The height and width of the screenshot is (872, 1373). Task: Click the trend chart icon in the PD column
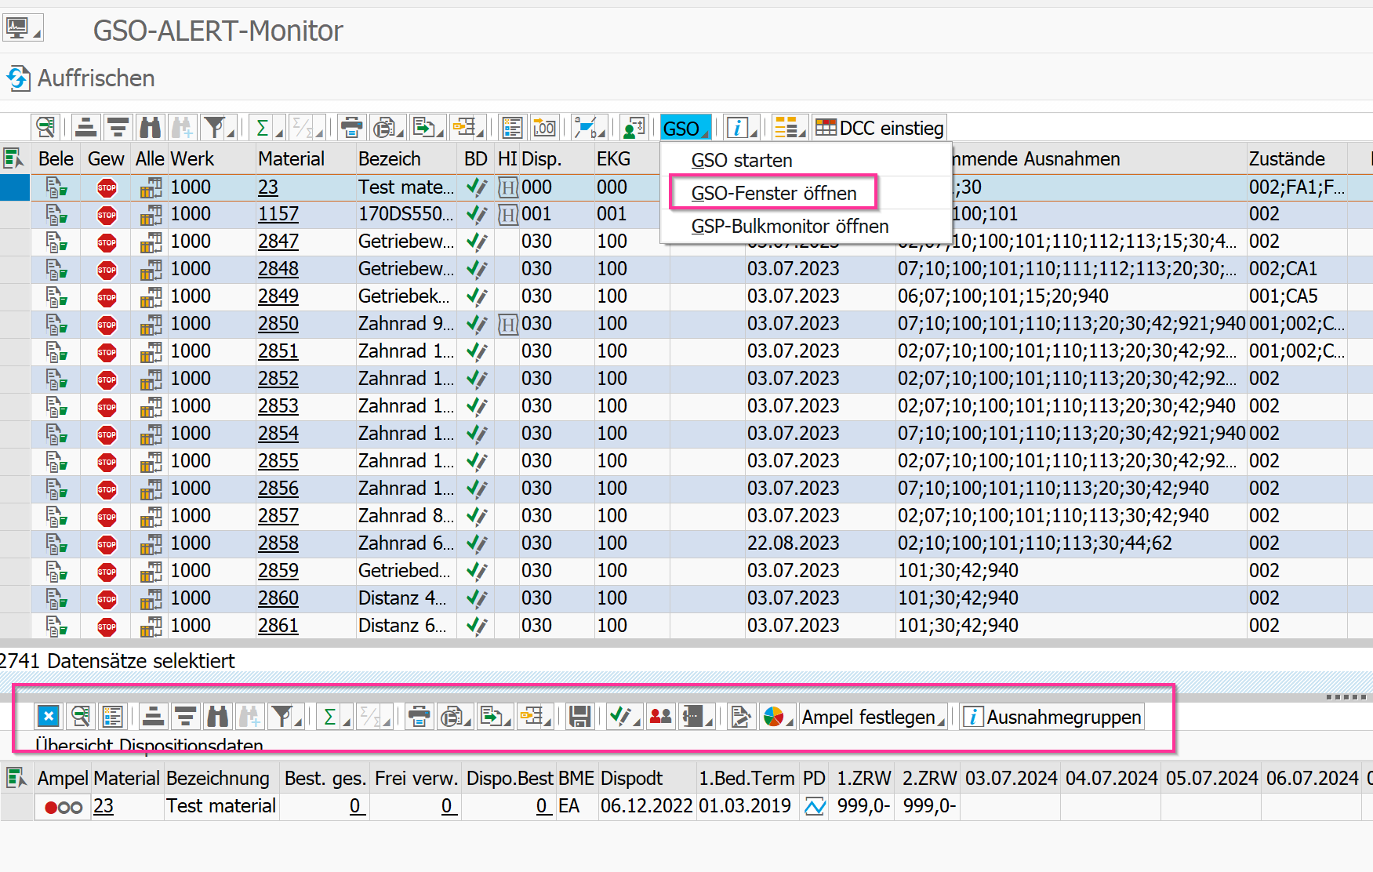[815, 806]
